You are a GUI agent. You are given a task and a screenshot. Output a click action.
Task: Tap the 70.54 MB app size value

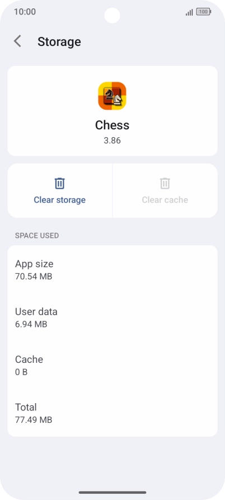[34, 276]
